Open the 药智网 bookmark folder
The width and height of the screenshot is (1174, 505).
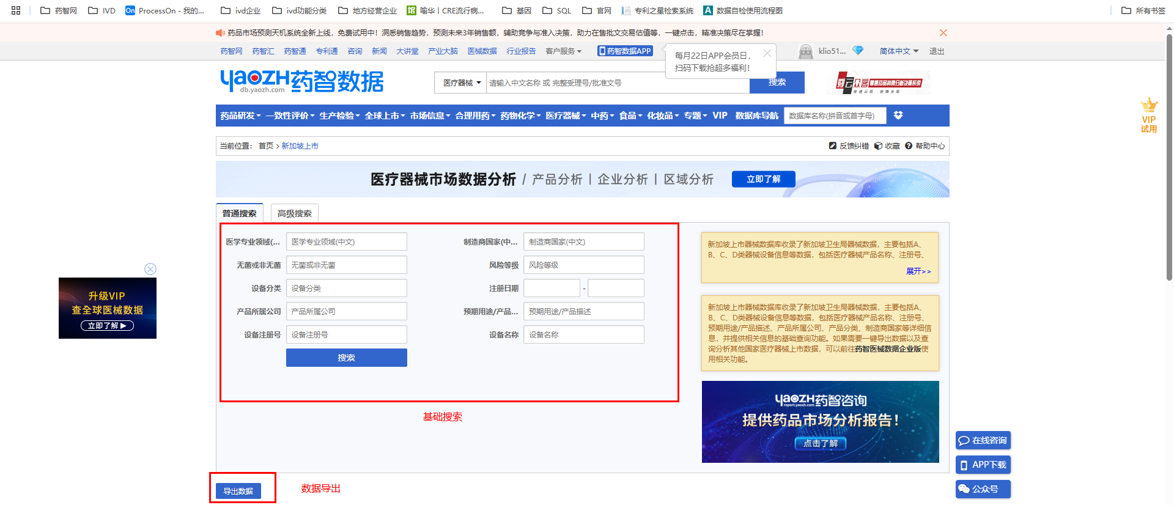point(59,10)
